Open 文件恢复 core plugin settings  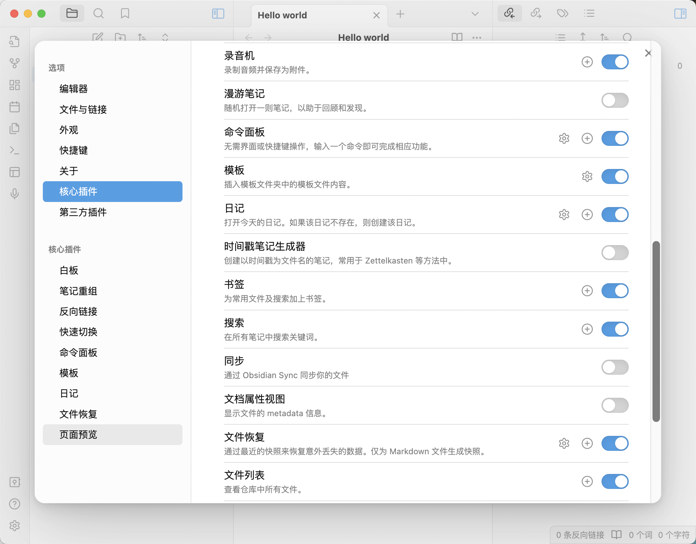[x=78, y=414]
